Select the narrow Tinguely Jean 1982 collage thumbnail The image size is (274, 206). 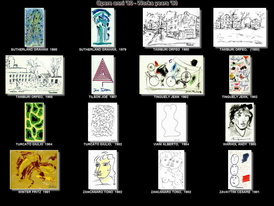click(239, 75)
